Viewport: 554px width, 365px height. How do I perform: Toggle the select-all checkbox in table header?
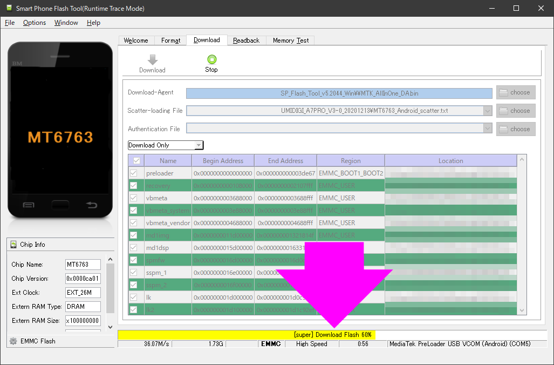[135, 160]
